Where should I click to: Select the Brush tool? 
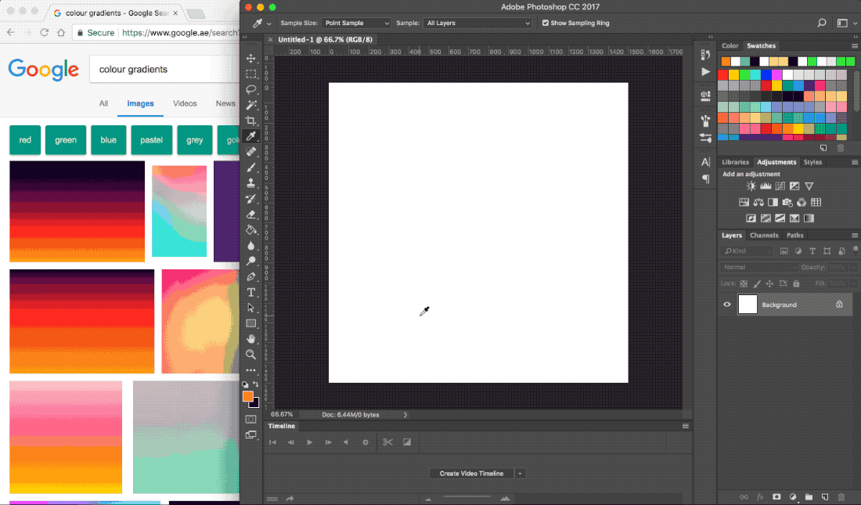[x=252, y=167]
